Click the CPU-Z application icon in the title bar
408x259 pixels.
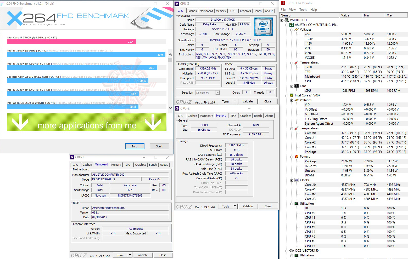[x=176, y=4]
